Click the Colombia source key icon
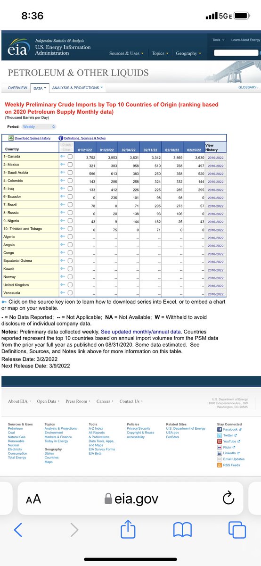 pyautogui.click(x=62, y=181)
